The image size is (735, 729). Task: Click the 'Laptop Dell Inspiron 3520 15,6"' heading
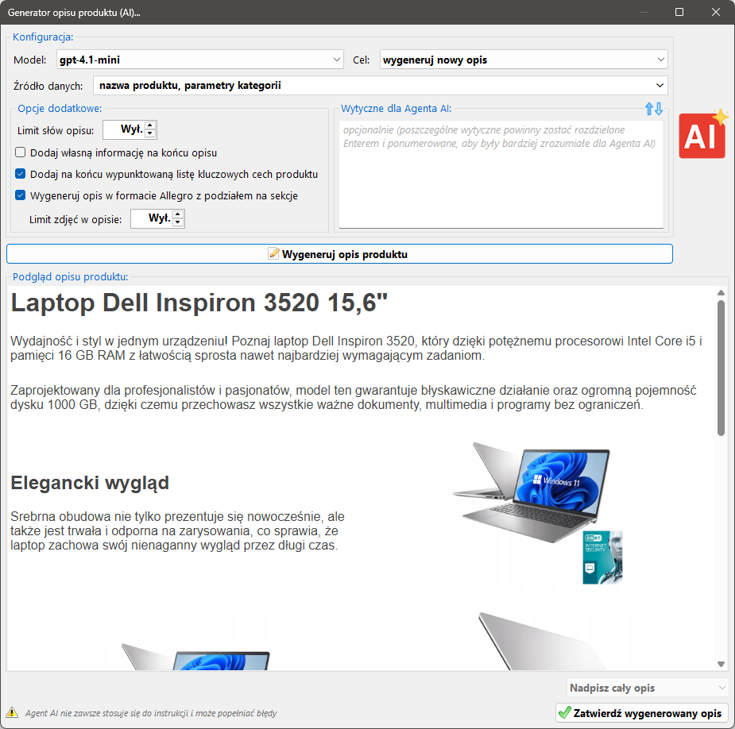(199, 303)
